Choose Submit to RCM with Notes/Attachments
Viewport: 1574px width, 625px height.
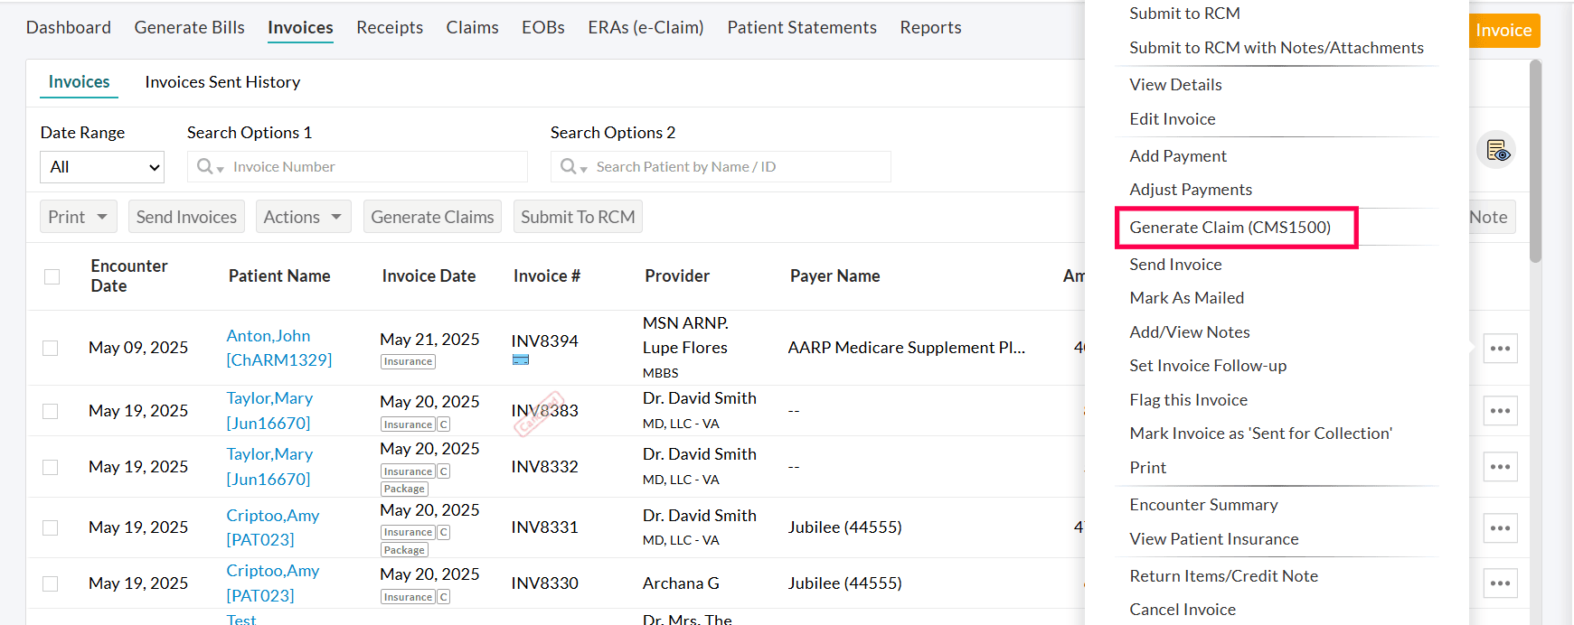(x=1277, y=48)
